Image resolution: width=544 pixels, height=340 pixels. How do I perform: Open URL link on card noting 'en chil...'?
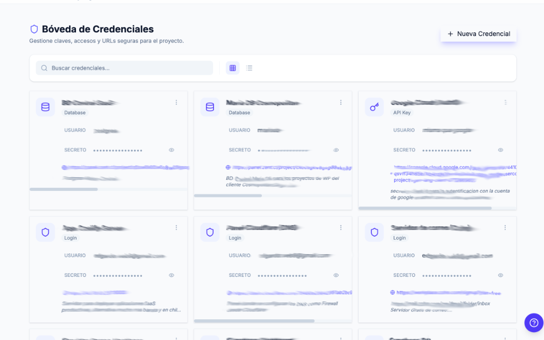(x=96, y=293)
